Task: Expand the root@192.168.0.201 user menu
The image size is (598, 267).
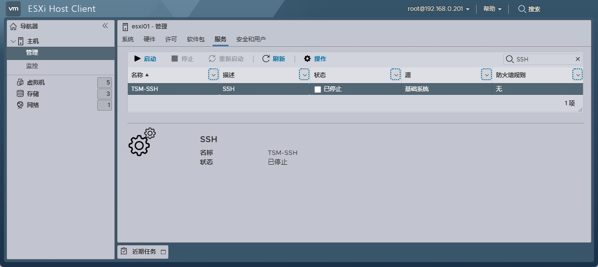Action: click(x=438, y=9)
